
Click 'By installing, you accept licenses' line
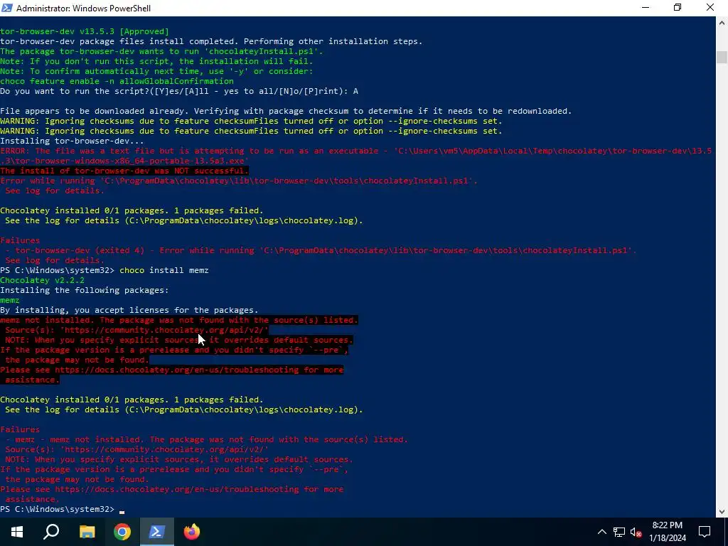tap(129, 310)
